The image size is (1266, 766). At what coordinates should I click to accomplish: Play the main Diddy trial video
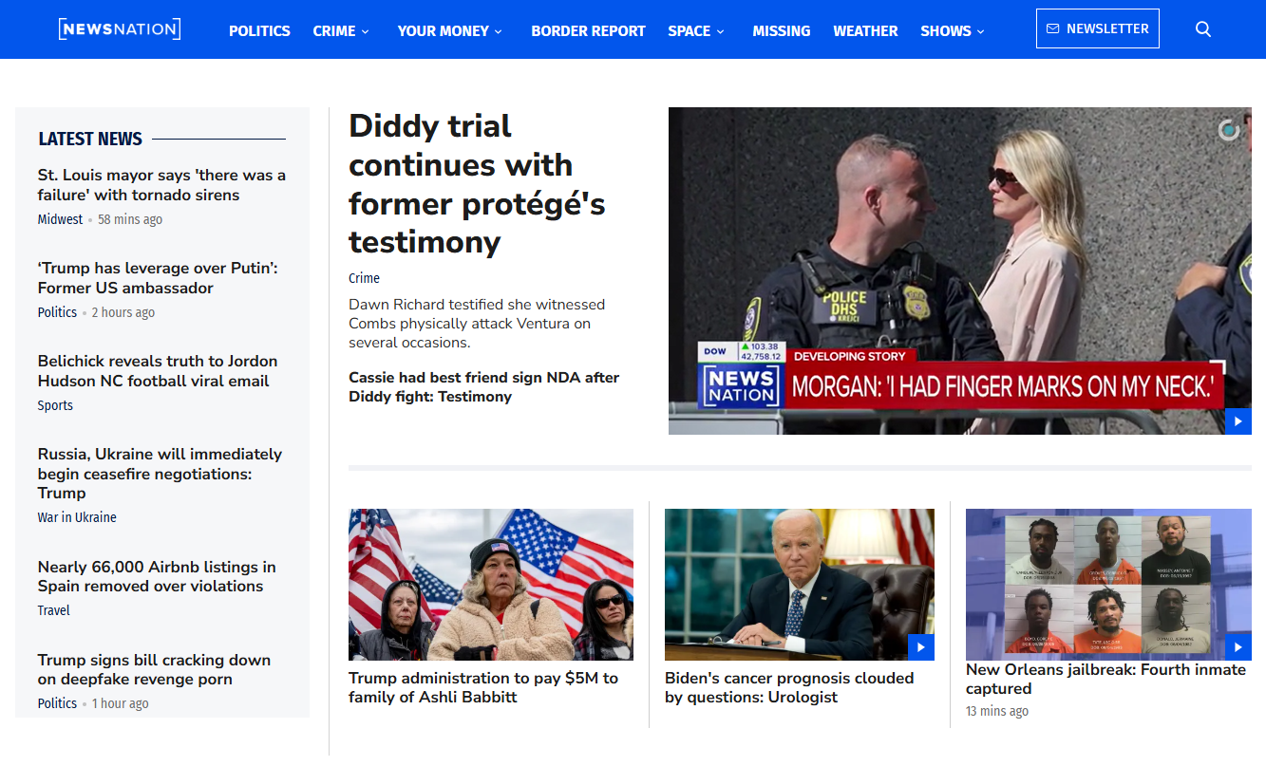pyautogui.click(x=1238, y=421)
